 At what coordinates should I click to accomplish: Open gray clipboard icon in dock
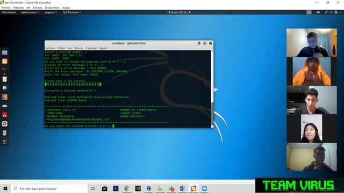5,133
